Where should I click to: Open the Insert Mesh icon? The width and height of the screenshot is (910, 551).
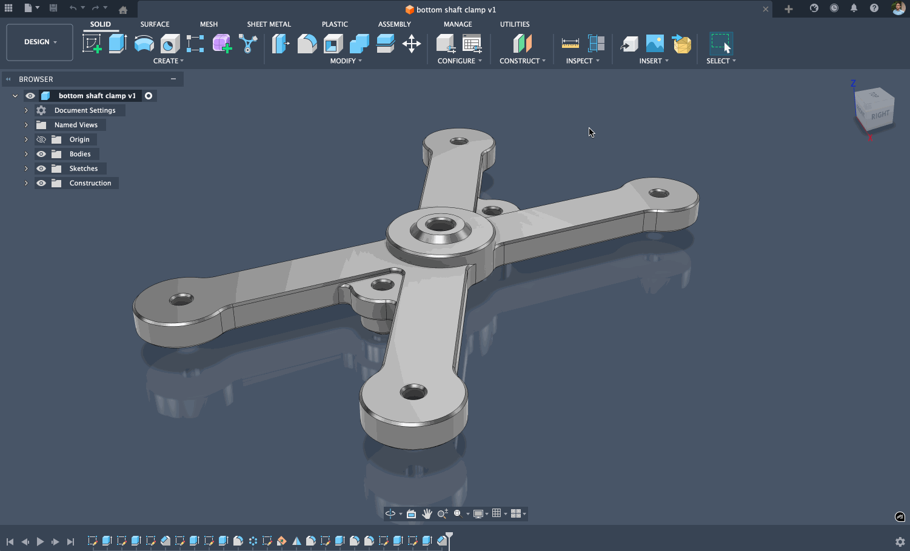pos(682,44)
